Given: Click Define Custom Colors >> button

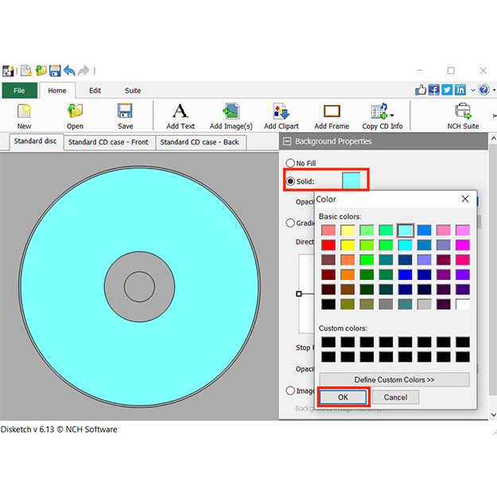Looking at the screenshot, I should click(394, 380).
